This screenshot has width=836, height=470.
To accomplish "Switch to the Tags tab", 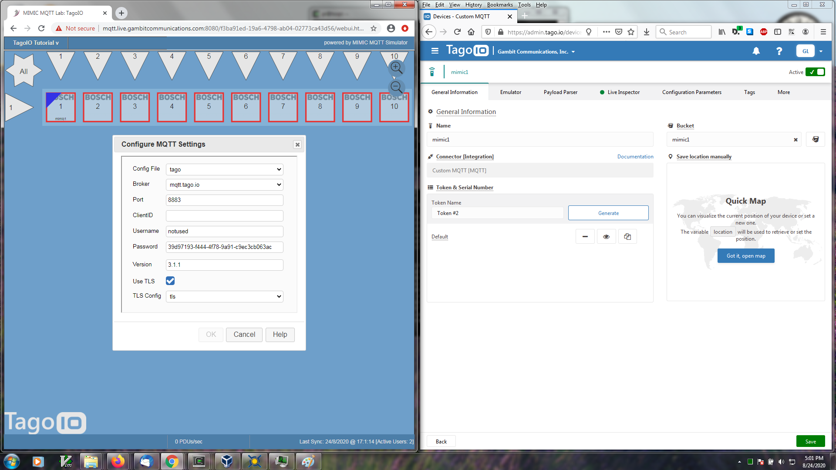I will point(749,92).
